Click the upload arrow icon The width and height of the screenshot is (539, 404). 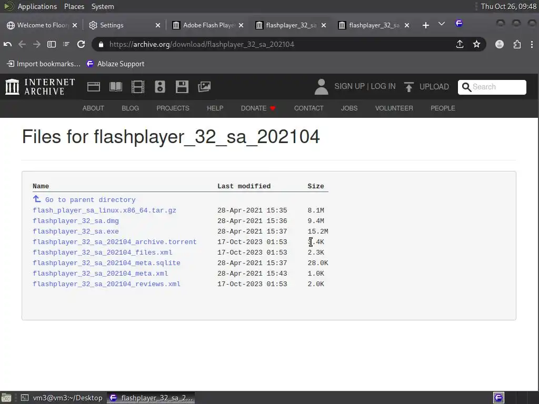coord(408,87)
